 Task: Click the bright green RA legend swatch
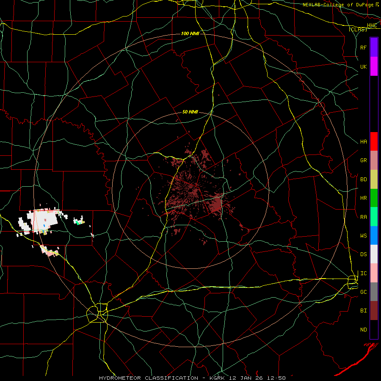coord(374,217)
